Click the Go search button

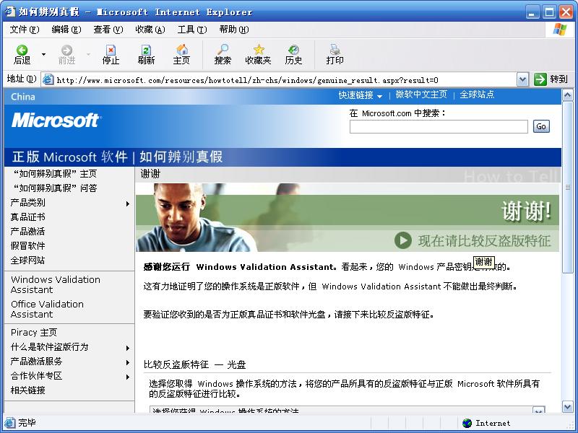(541, 126)
